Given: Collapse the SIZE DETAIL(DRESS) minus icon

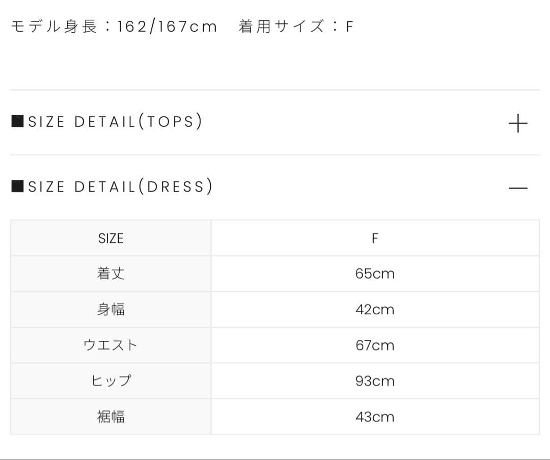Looking at the screenshot, I should pos(518,188).
